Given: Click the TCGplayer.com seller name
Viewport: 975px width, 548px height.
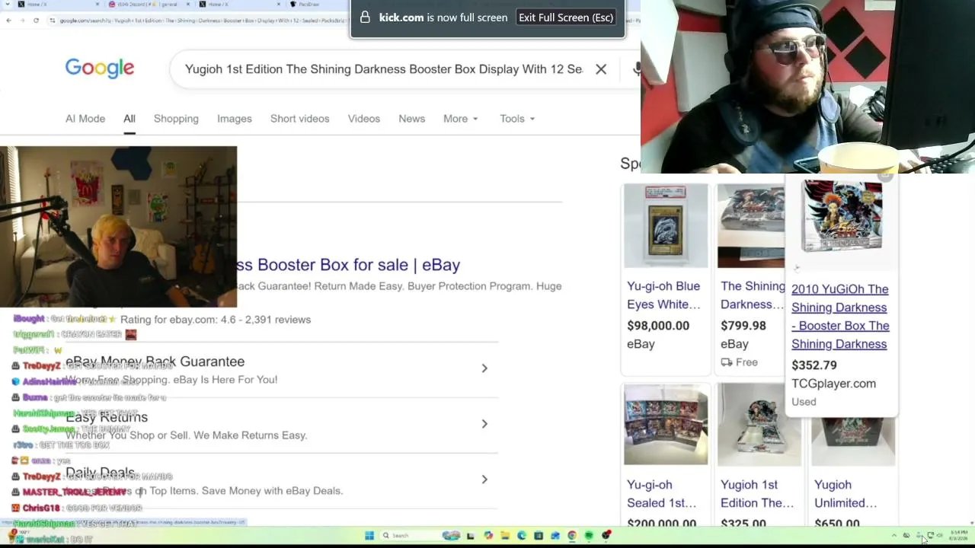Looking at the screenshot, I should (x=833, y=384).
